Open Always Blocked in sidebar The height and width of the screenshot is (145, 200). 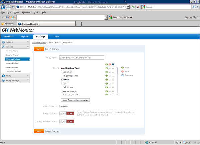[x=12, y=63]
